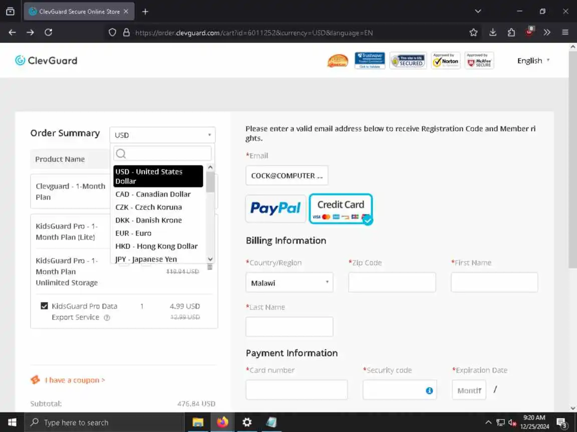Show more toolbar tools chevron

click(547, 32)
